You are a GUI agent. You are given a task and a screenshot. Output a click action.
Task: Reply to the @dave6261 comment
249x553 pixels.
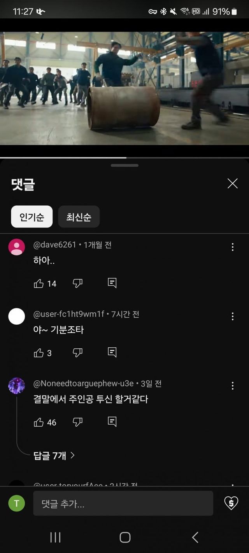tap(112, 283)
